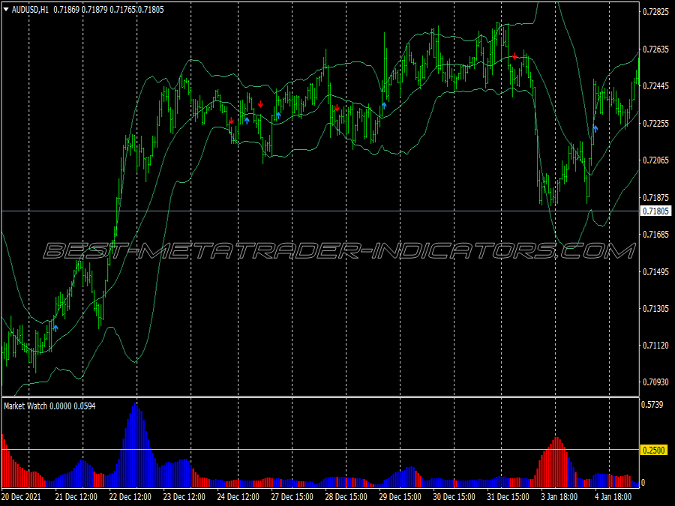The height and width of the screenshot is (506, 675).
Task: Select the blue buy arrow just after 24 Dec 12:00
Action: pyautogui.click(x=247, y=121)
